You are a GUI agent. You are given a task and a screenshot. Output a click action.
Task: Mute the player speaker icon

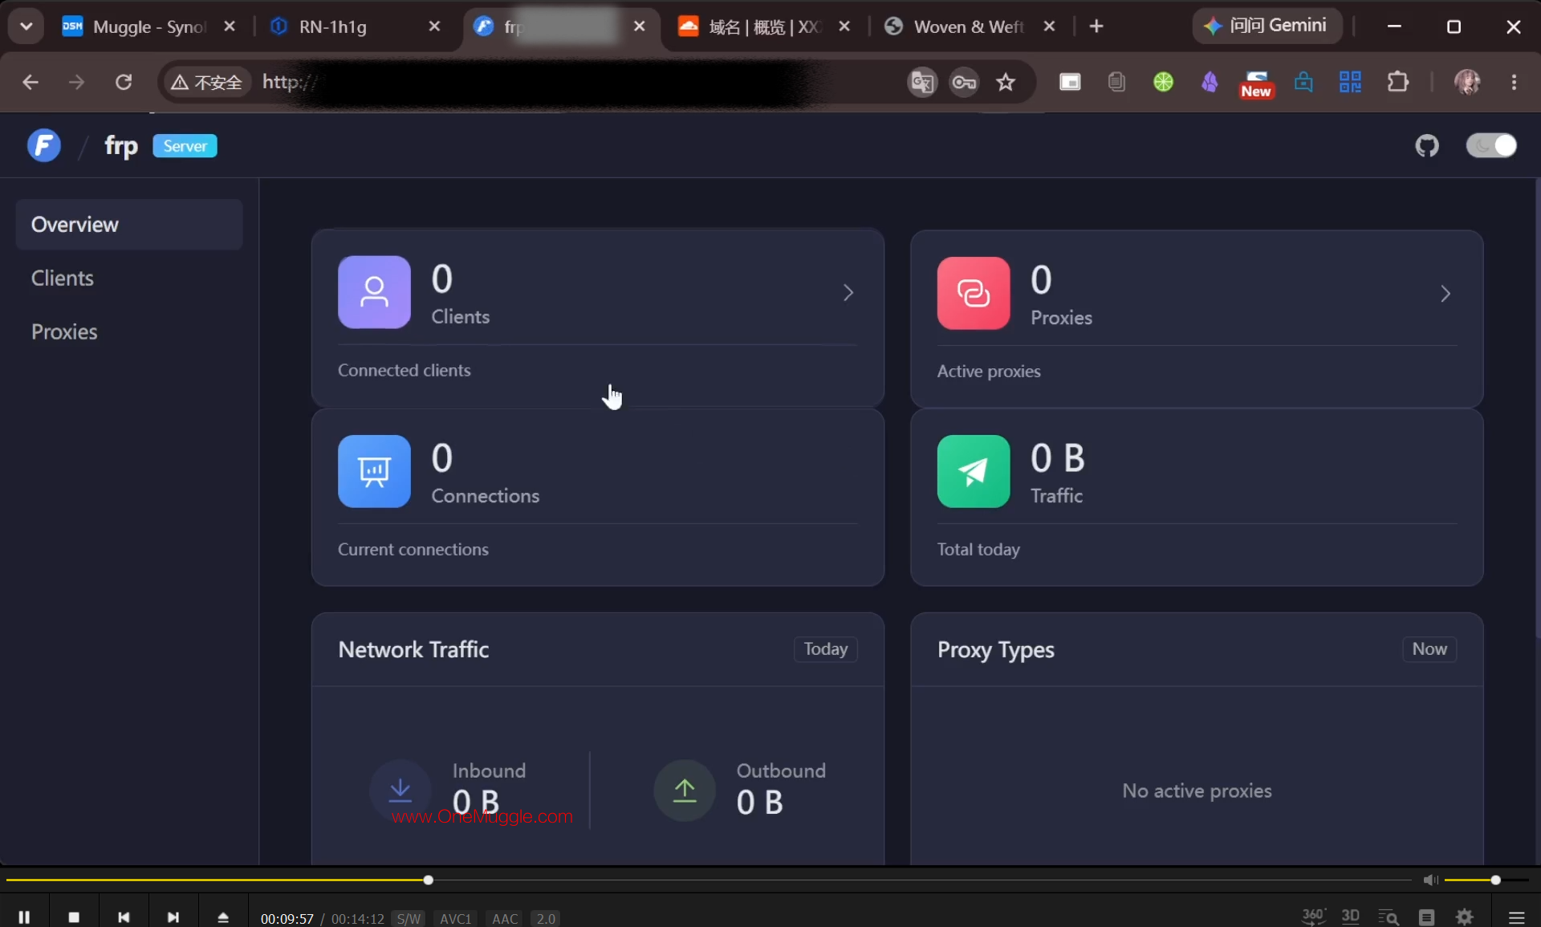pos(1430,880)
